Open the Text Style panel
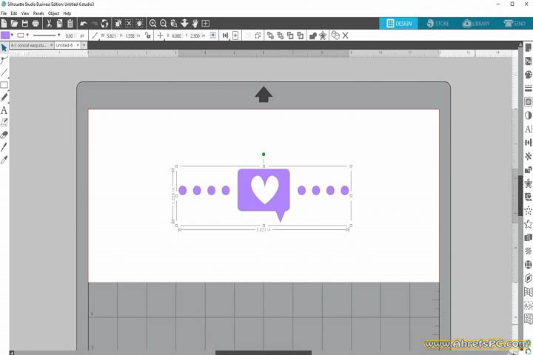The width and height of the screenshot is (533, 355). (x=529, y=129)
